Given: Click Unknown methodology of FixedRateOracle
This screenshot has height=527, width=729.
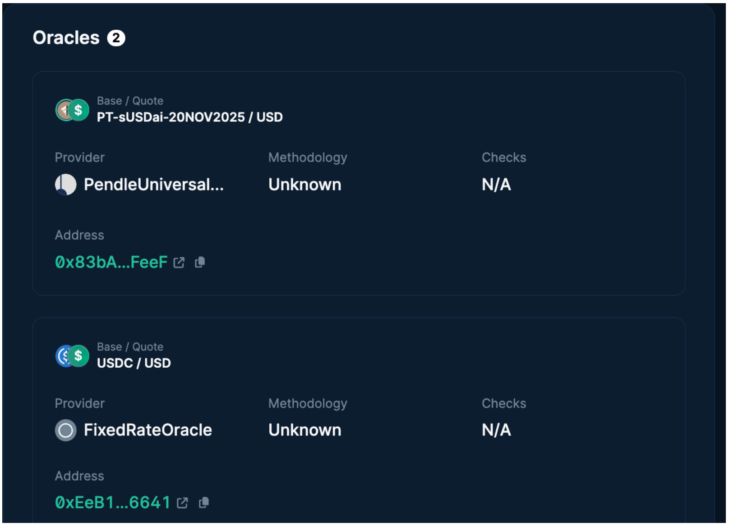Looking at the screenshot, I should click(305, 430).
